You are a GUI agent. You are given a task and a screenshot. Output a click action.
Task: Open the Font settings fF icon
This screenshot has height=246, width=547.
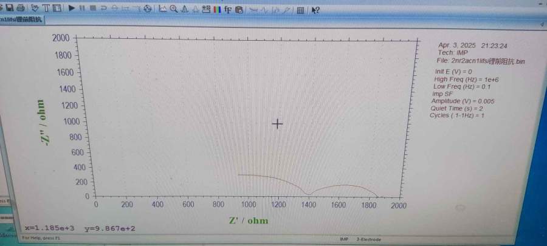228,9
